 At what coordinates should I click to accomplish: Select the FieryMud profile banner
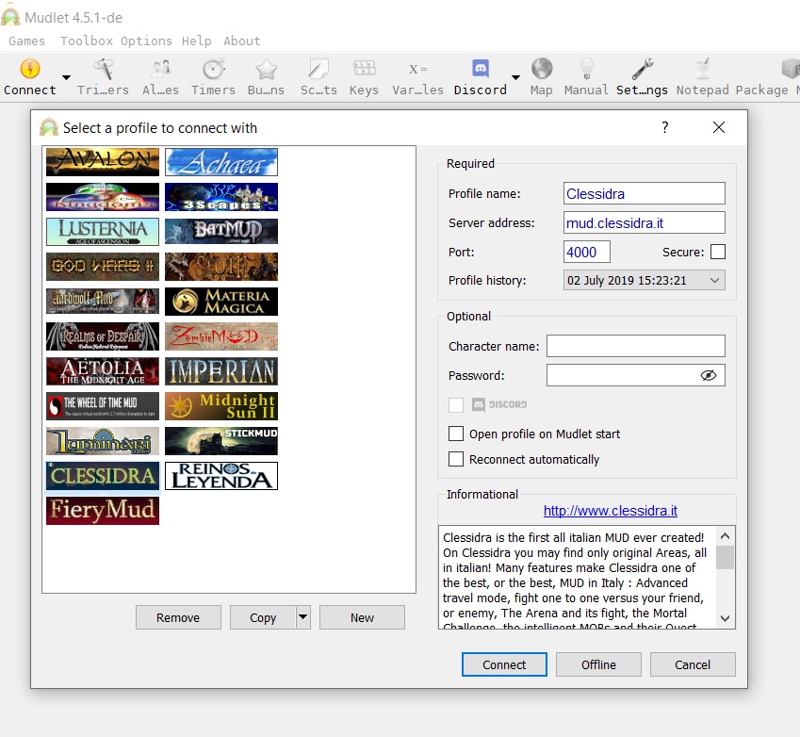(x=103, y=511)
